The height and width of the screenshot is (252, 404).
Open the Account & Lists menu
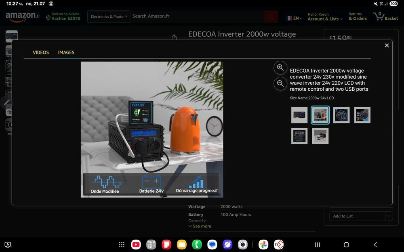[x=325, y=17]
